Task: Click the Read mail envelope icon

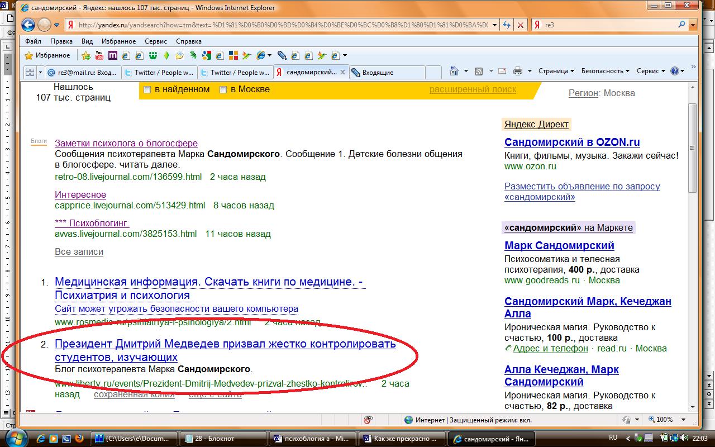Action: pos(502,71)
